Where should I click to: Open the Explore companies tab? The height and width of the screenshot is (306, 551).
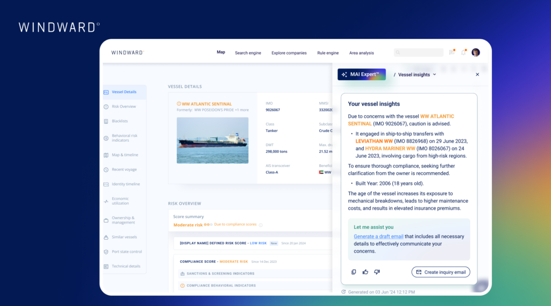289,53
